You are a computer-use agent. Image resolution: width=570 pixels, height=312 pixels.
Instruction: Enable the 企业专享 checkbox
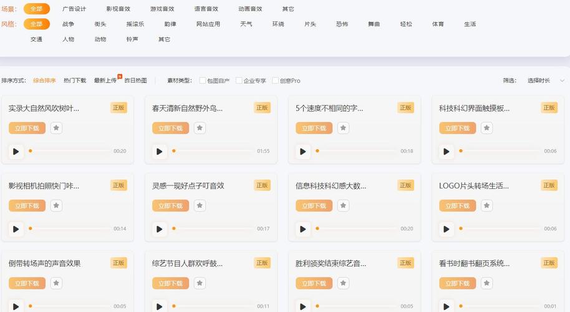[239, 80]
